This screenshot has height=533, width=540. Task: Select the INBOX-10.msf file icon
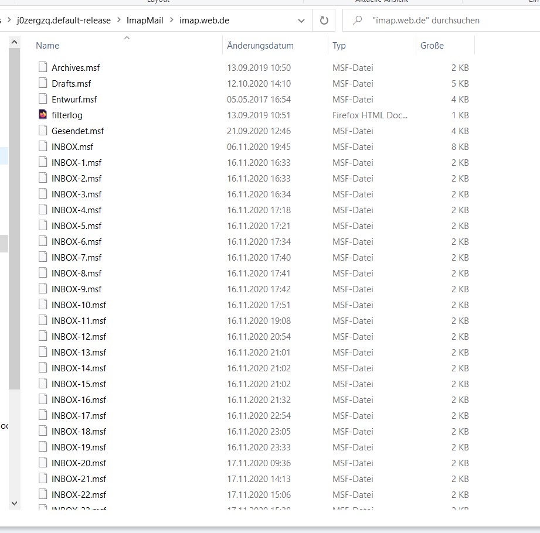(43, 305)
